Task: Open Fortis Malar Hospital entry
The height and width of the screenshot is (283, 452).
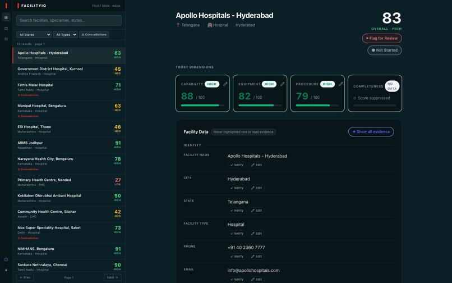Action: 69,90
